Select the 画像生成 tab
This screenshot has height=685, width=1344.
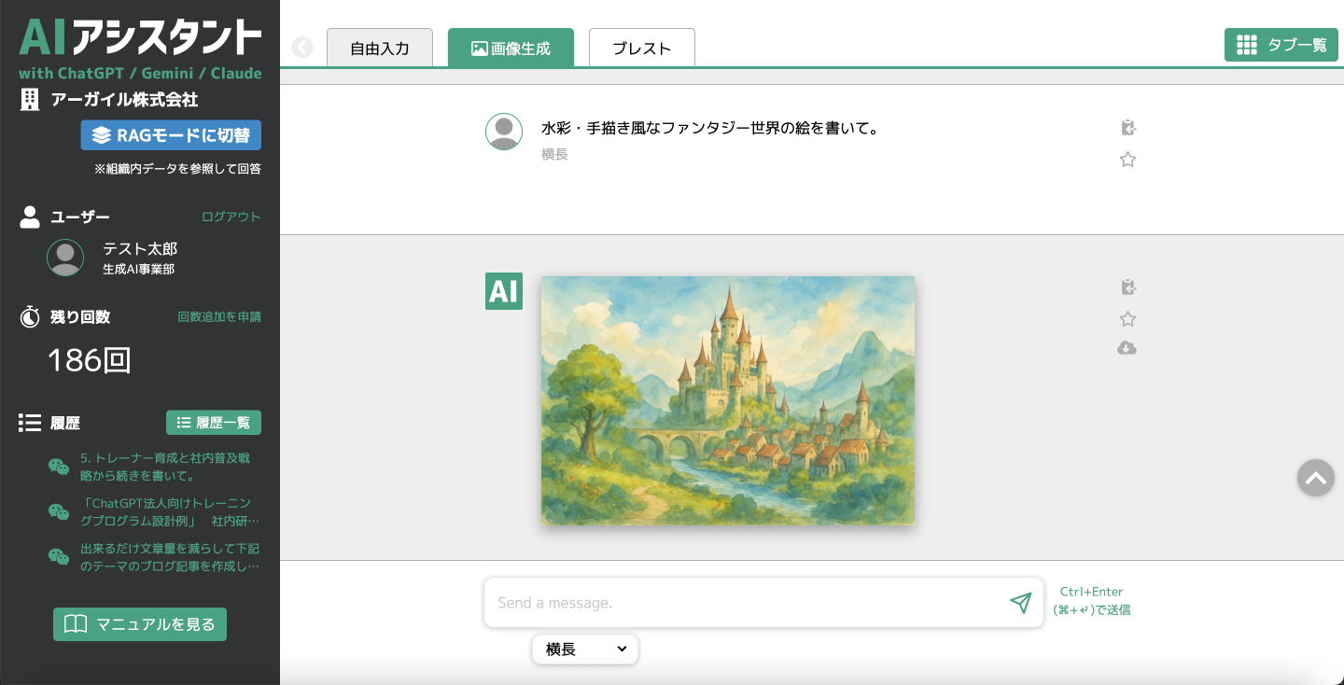pos(511,49)
